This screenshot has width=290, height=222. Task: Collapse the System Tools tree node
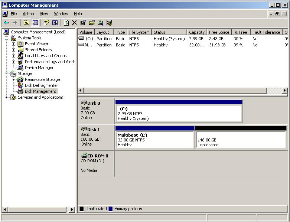click(x=6, y=38)
